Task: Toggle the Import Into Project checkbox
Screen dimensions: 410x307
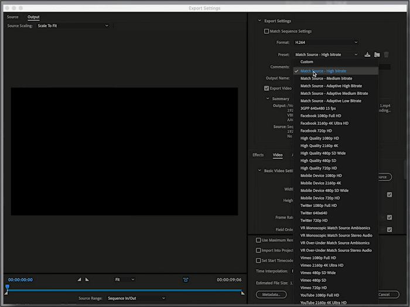Action: 259,250
